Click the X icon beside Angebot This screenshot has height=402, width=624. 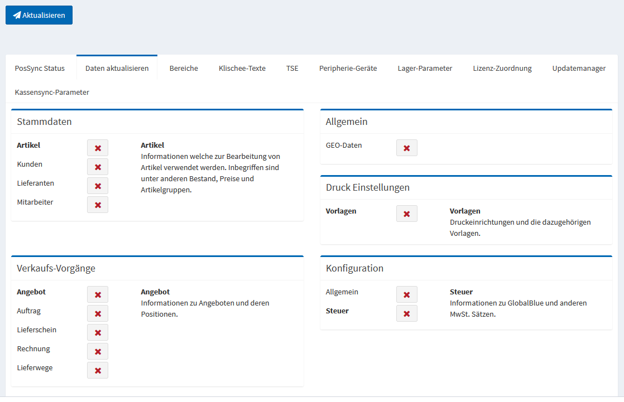click(x=98, y=294)
